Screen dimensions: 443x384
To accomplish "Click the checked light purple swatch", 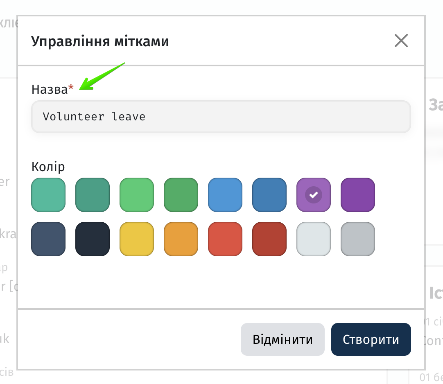I will [314, 195].
